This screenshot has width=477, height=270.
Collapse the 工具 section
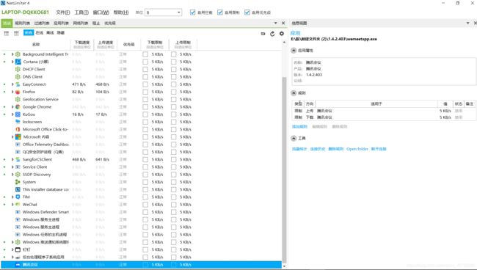[294, 139]
